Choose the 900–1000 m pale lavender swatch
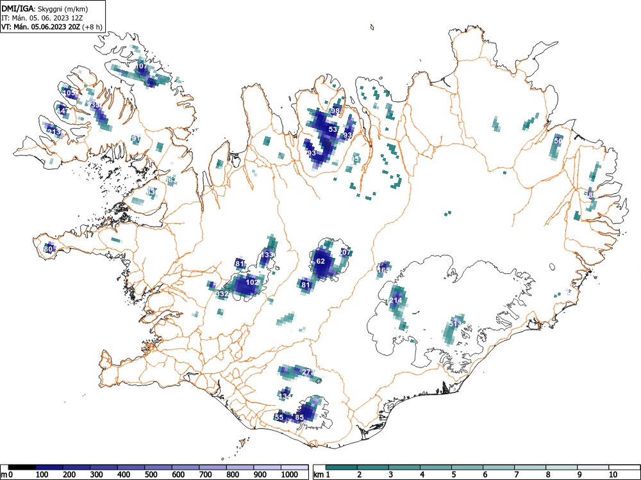641x480 pixels. pyautogui.click(x=267, y=467)
